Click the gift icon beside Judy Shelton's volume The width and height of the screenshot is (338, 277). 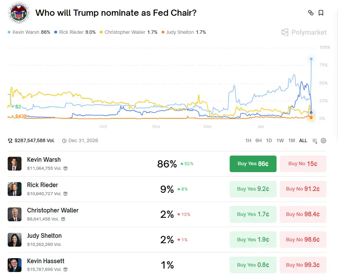point(66,244)
